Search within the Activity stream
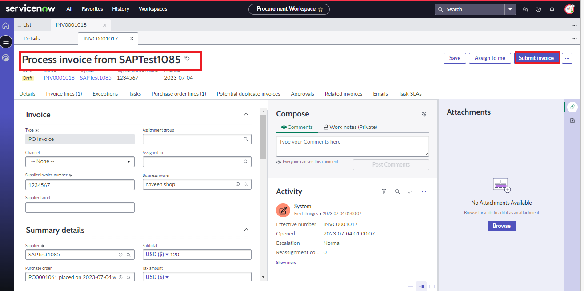Viewport: 584px width, 291px height. 397,191
